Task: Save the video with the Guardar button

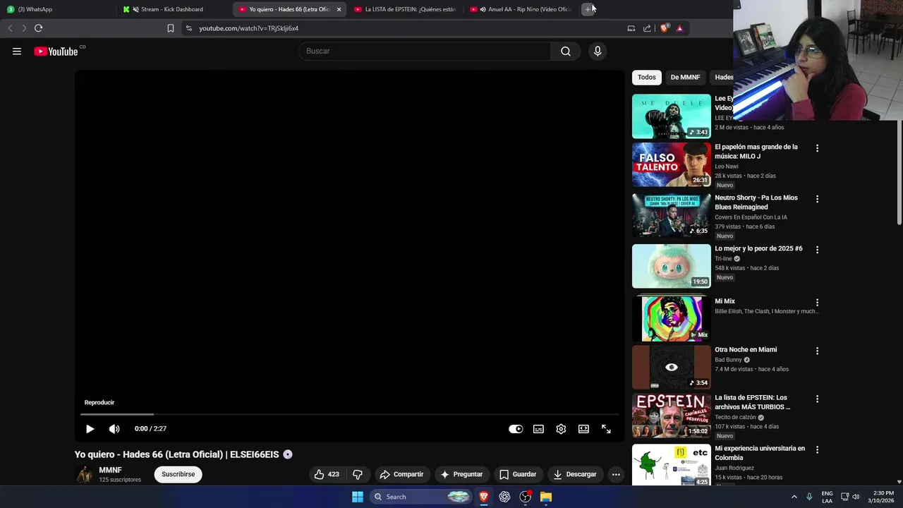Action: (x=519, y=474)
